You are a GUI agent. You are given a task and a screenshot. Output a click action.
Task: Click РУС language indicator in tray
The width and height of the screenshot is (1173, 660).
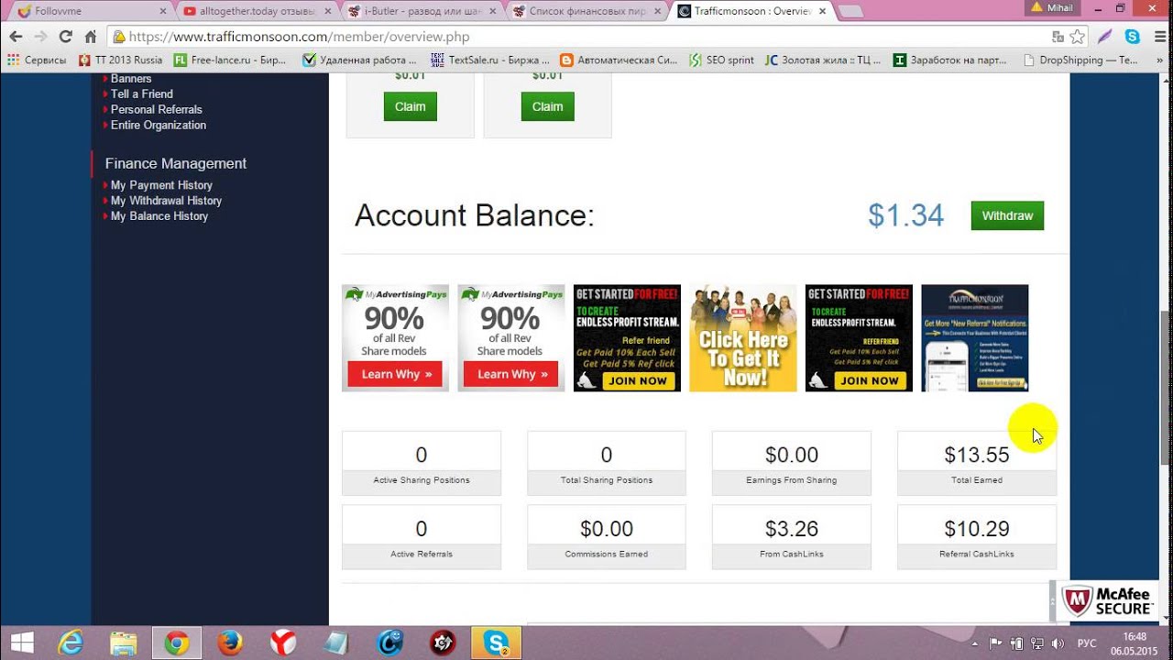point(1086,643)
